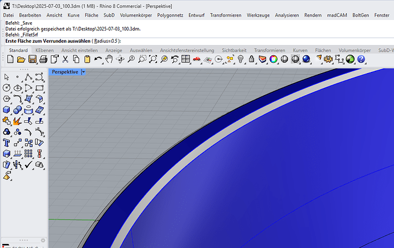Open sidebar settings gear
394x248 pixels.
coord(43,241)
